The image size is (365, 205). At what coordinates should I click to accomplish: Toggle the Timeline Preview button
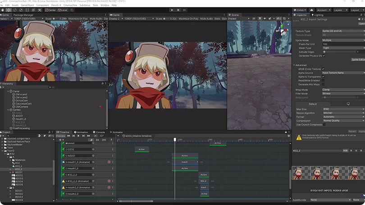click(60, 136)
